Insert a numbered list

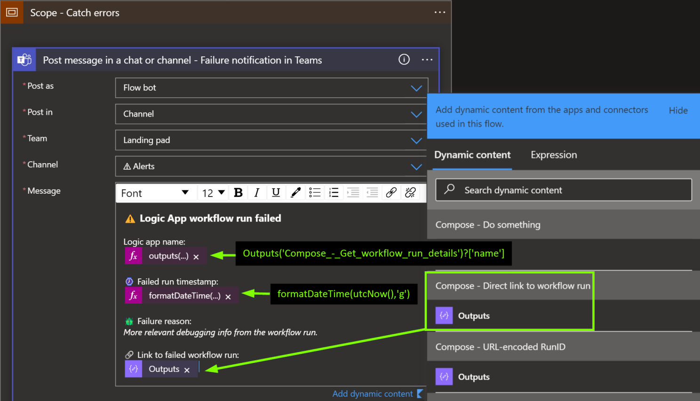tap(334, 193)
